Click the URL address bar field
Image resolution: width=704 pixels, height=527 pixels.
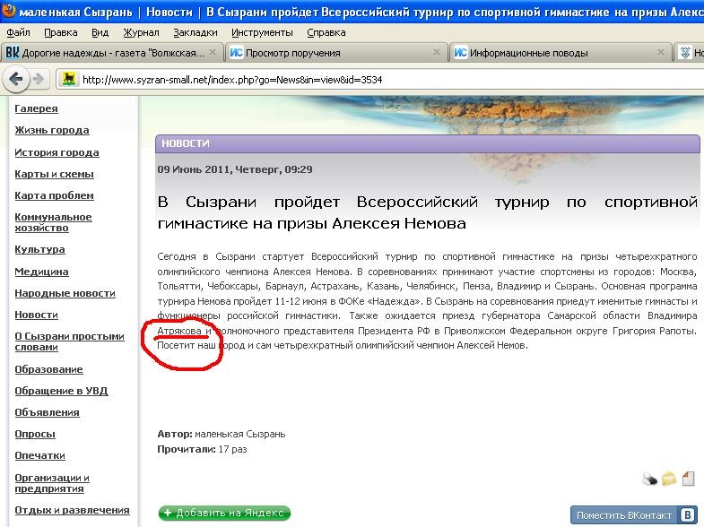[359, 79]
